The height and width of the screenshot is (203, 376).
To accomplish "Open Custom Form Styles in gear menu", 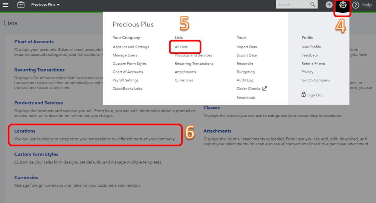I will point(130,64).
